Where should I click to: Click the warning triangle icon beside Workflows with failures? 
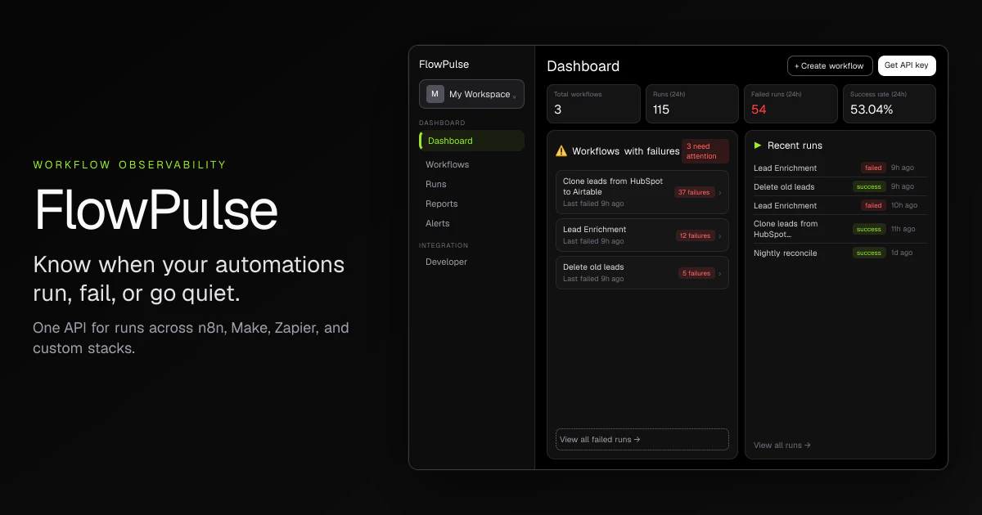(x=561, y=150)
